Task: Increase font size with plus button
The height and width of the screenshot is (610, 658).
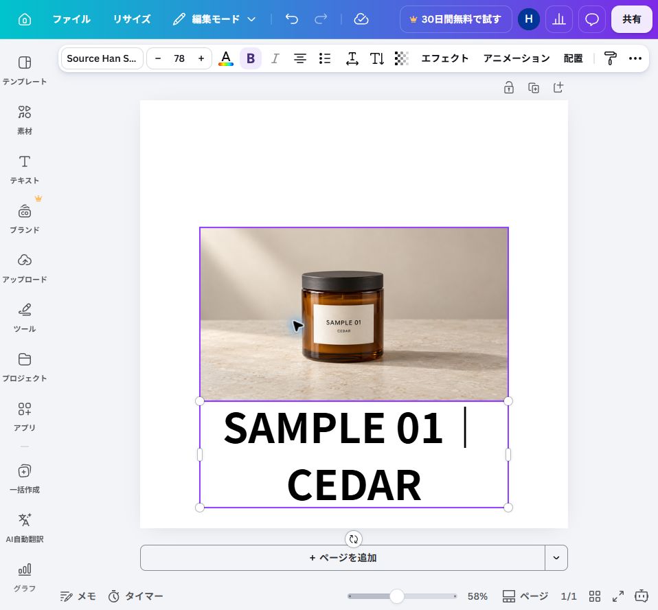Action: (x=201, y=58)
